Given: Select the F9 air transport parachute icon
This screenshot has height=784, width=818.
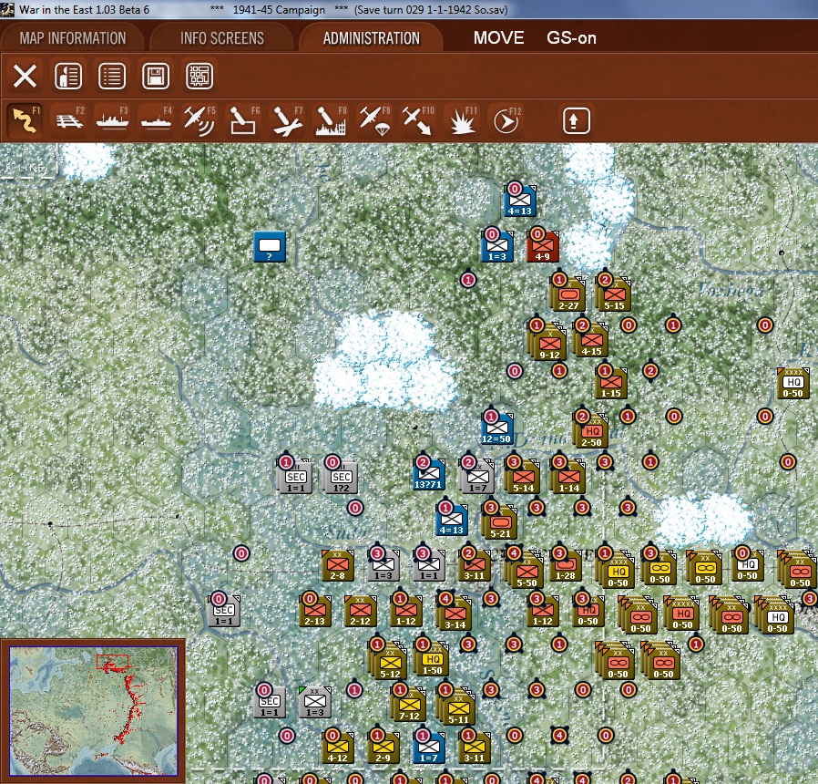Looking at the screenshot, I should pyautogui.click(x=374, y=120).
